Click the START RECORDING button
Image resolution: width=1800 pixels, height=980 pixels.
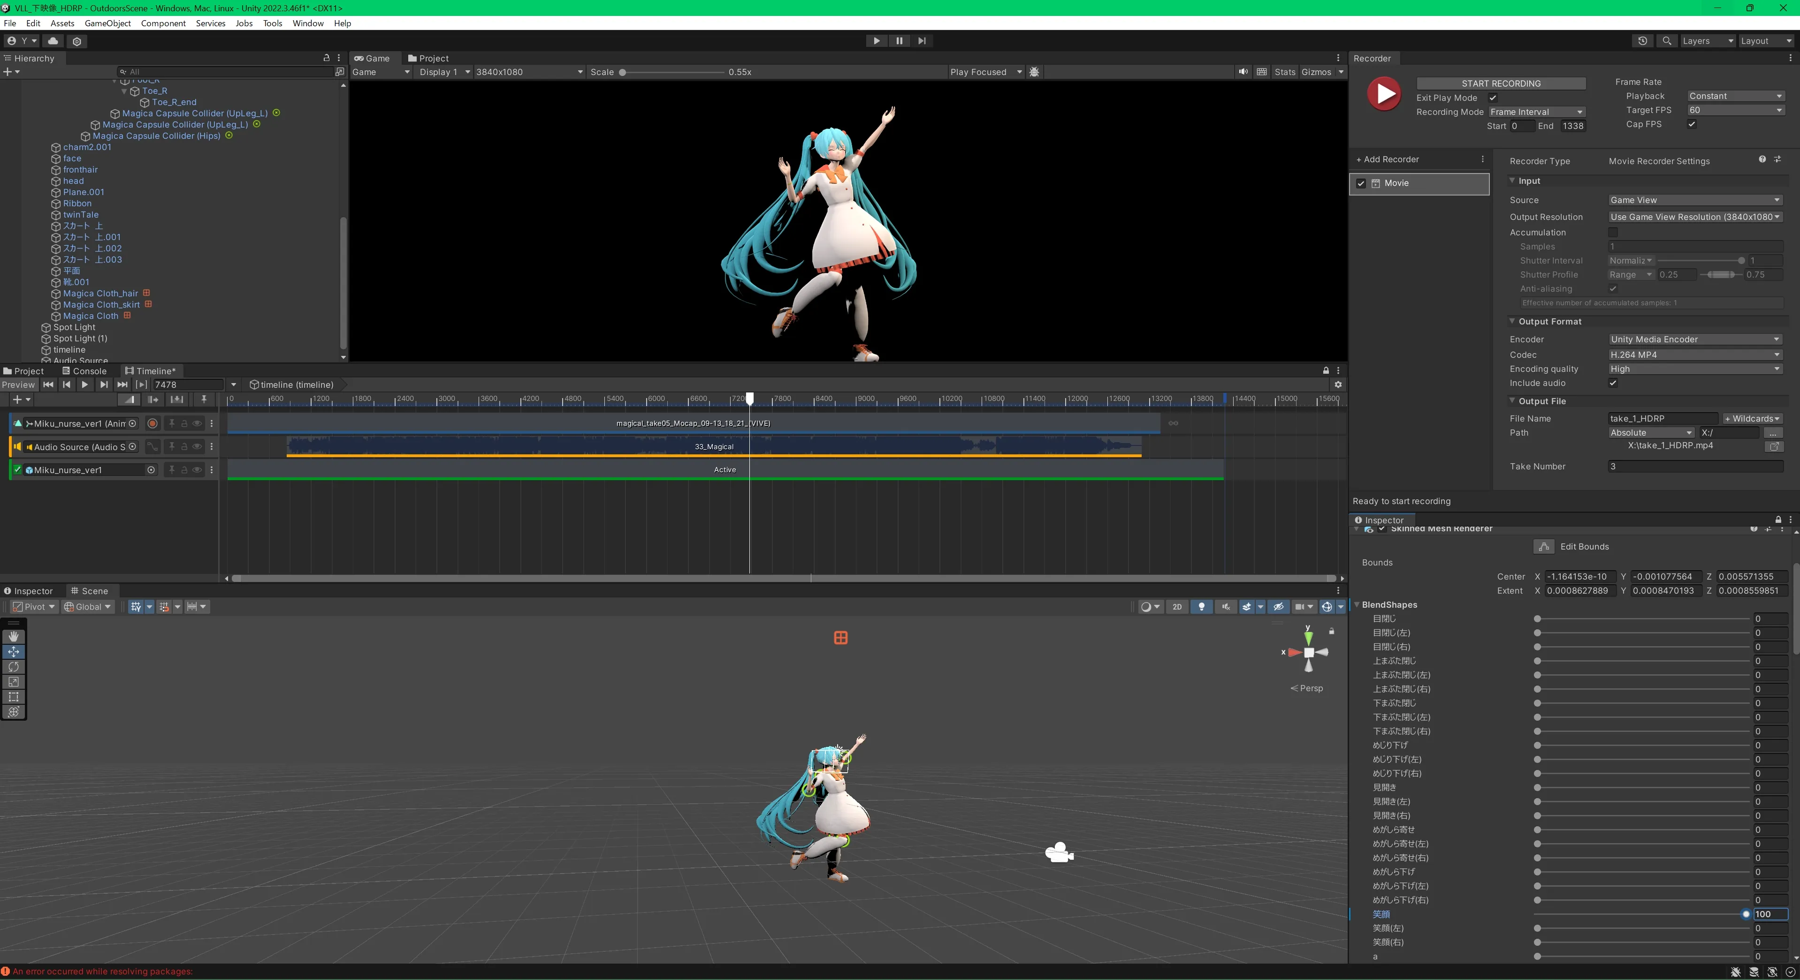click(1500, 83)
